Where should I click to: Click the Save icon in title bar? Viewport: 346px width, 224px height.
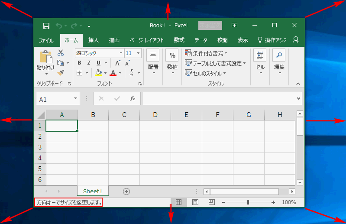coord(46,26)
